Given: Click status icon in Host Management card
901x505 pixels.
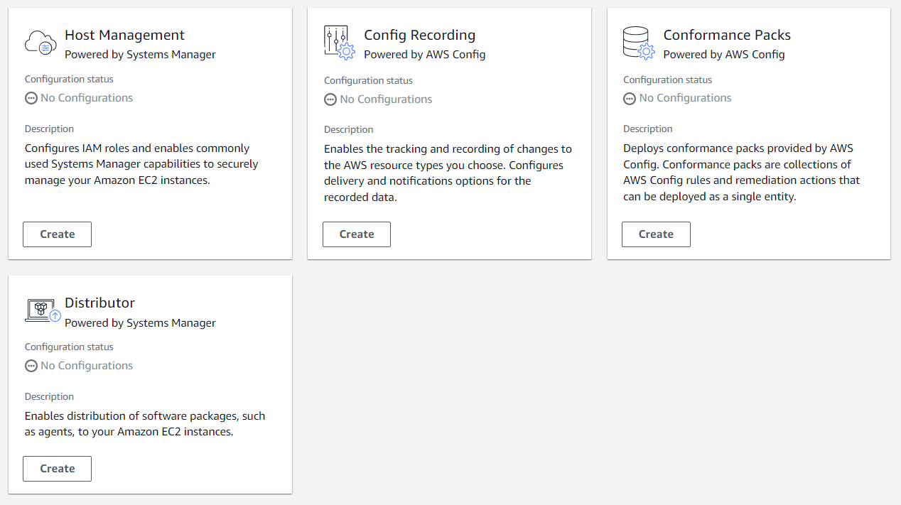Looking at the screenshot, I should (31, 99).
